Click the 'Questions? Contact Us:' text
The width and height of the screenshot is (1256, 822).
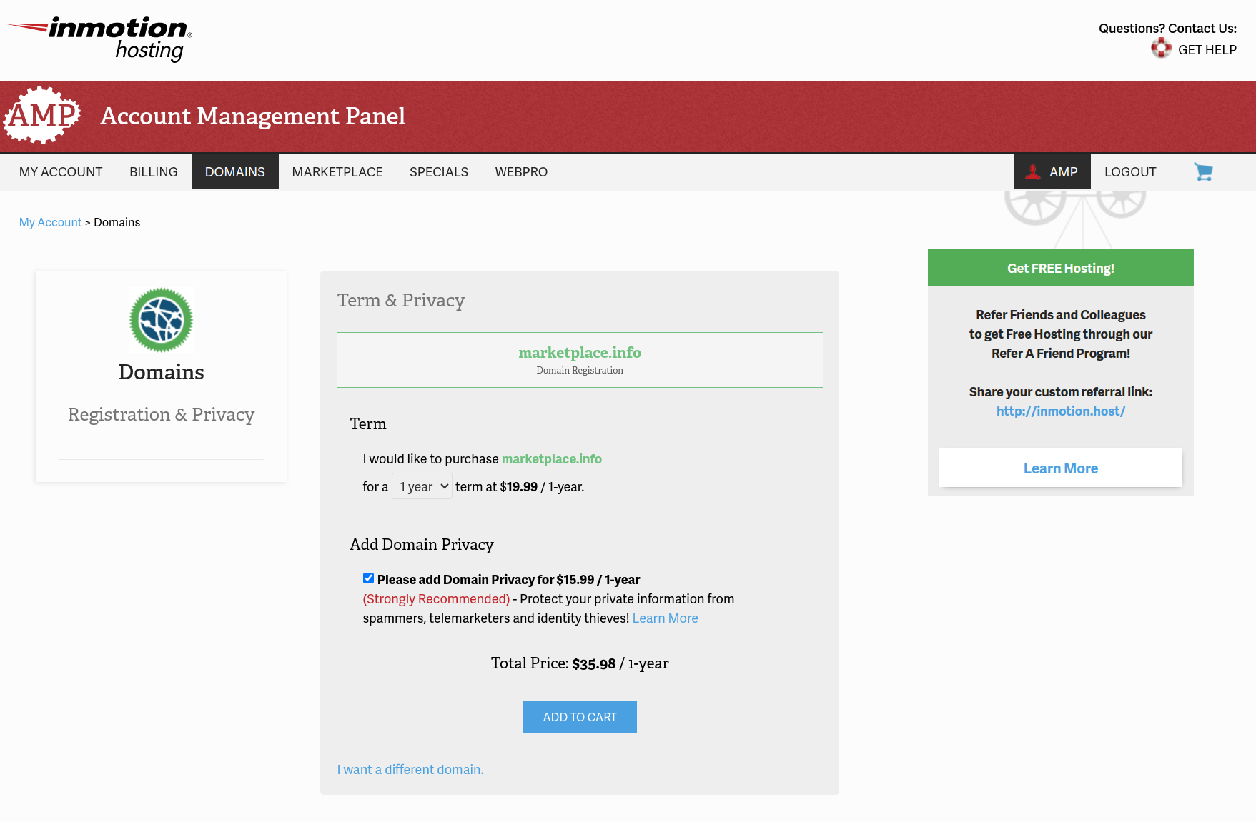coord(1168,29)
